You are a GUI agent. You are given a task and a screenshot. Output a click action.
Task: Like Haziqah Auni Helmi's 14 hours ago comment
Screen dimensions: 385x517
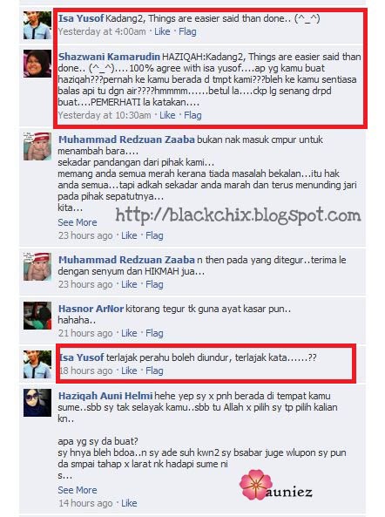tap(129, 503)
